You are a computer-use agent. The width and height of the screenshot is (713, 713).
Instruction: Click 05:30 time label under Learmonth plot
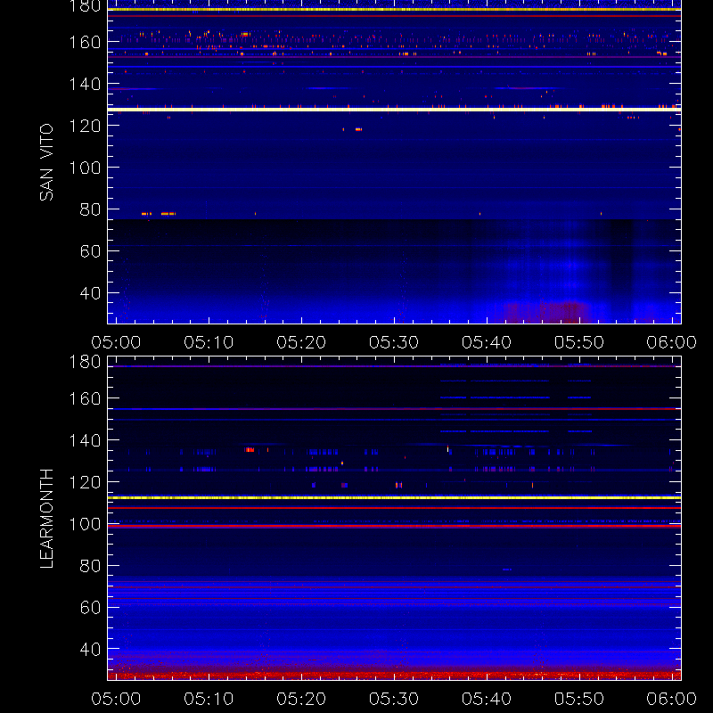pyautogui.click(x=394, y=699)
